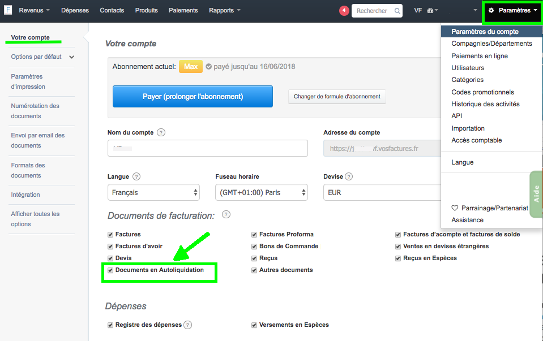
Task: Open the notifications badge showing 4
Action: tap(344, 10)
